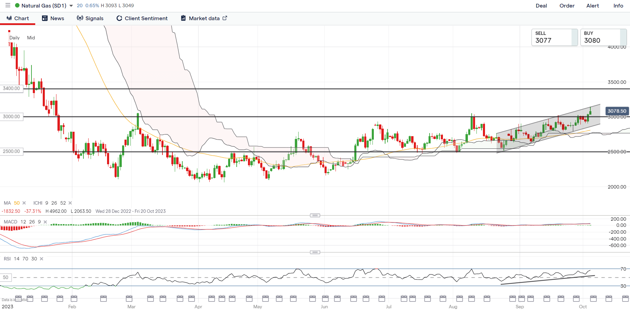Image resolution: width=630 pixels, height=310 pixels.
Task: Select the RSI 50 level label
Action: click(6, 277)
